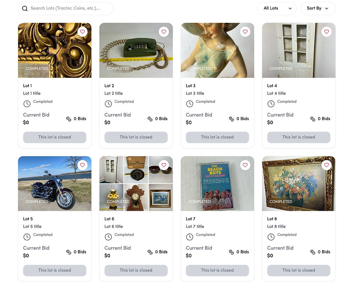The image size is (357, 285).
Task: Click the search magnifier icon
Action: tap(25, 9)
